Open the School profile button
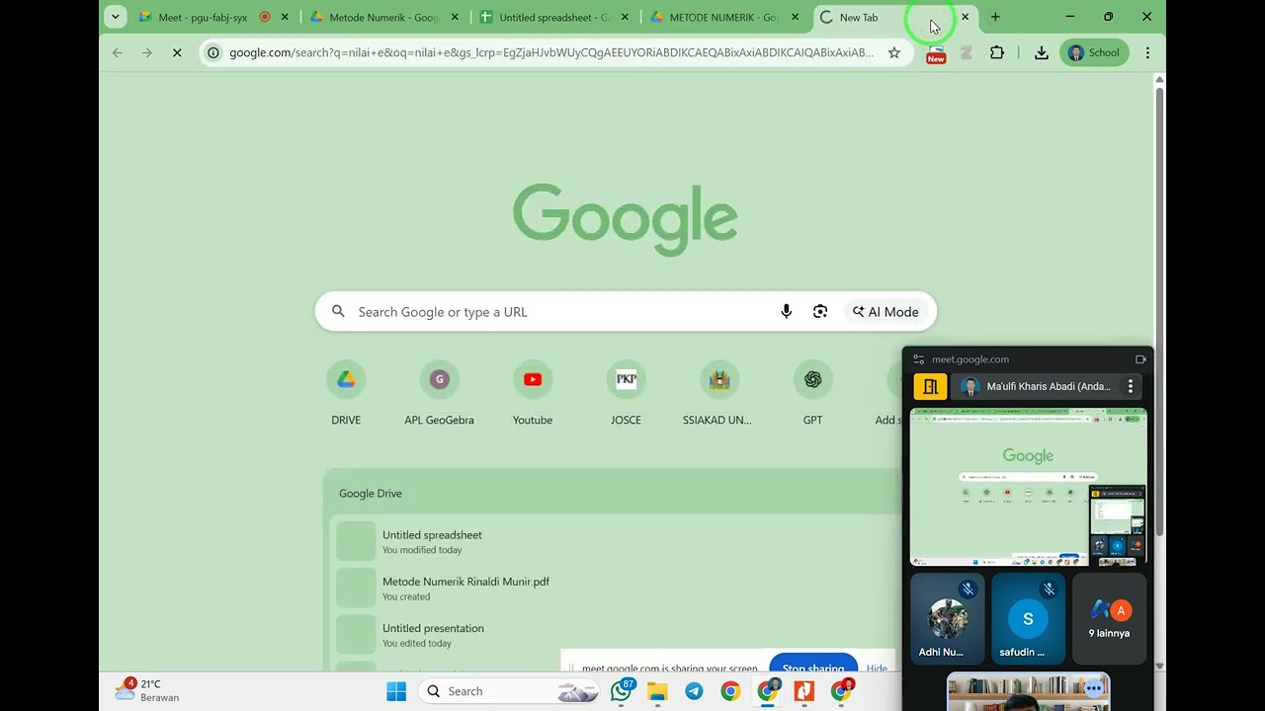The height and width of the screenshot is (711, 1265). tap(1094, 52)
